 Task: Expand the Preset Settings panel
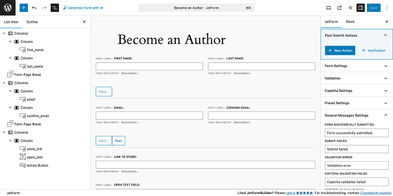[x=357, y=103]
